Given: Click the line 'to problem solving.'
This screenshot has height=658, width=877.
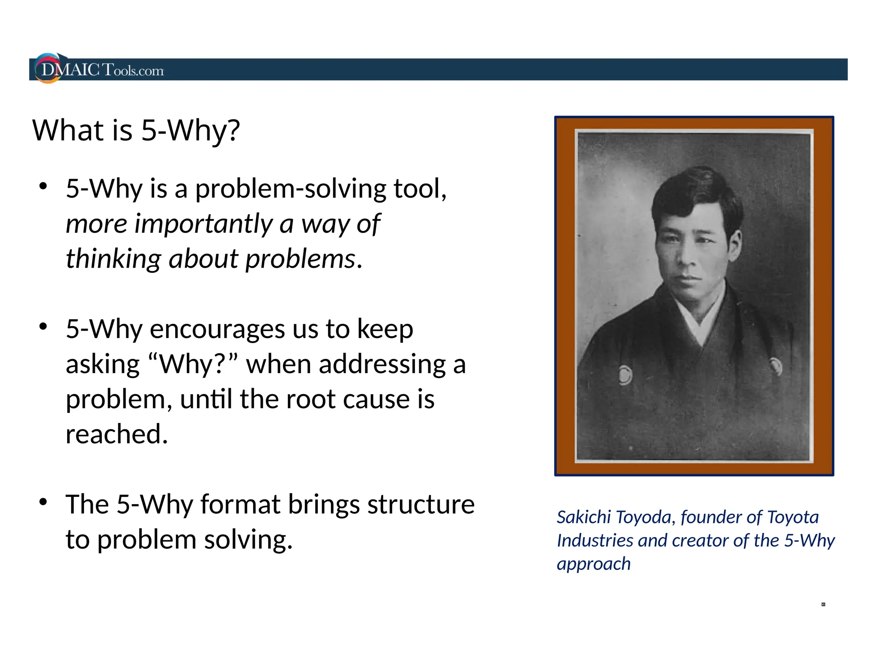Looking at the screenshot, I should pos(179,539).
